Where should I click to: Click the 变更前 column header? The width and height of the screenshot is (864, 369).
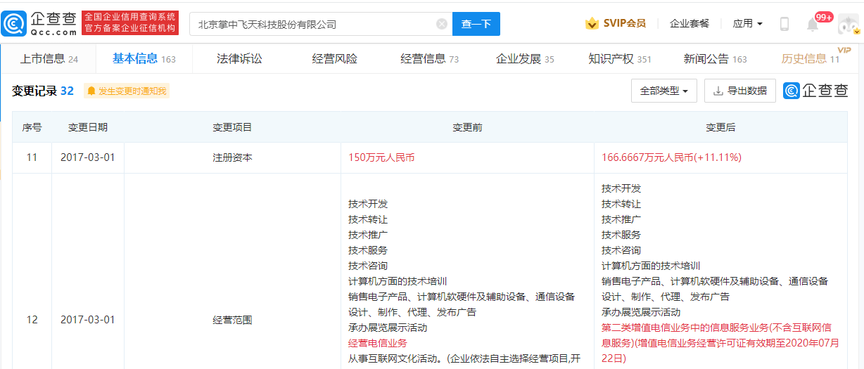[467, 127]
